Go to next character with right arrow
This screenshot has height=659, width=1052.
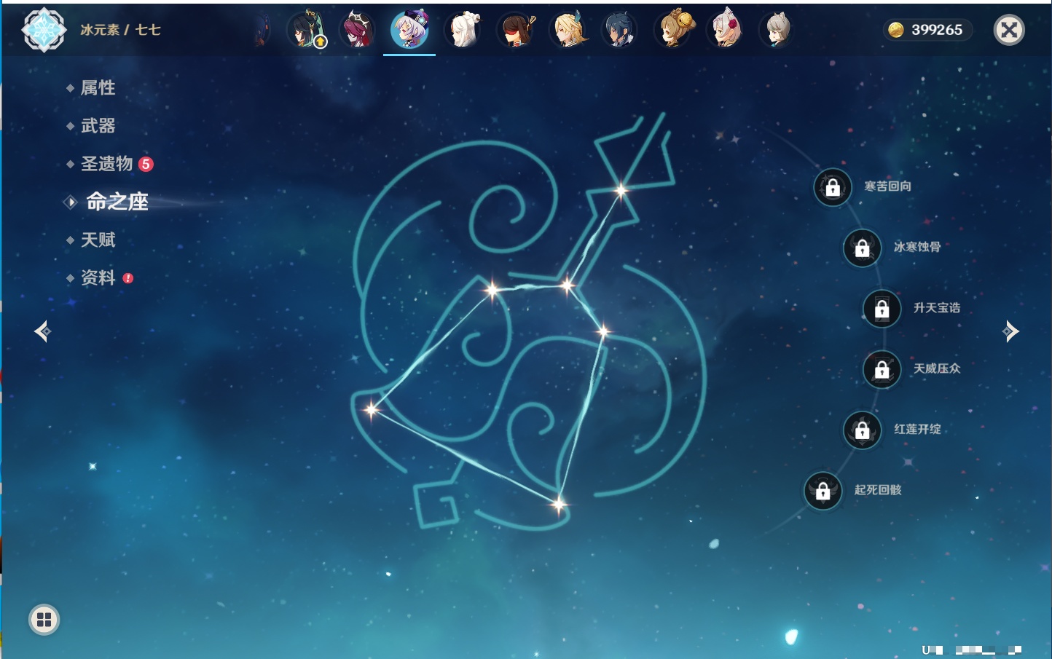pos(1010,331)
